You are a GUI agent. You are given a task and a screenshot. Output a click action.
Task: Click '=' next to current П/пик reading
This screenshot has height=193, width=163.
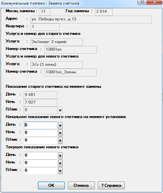(x=60, y=171)
